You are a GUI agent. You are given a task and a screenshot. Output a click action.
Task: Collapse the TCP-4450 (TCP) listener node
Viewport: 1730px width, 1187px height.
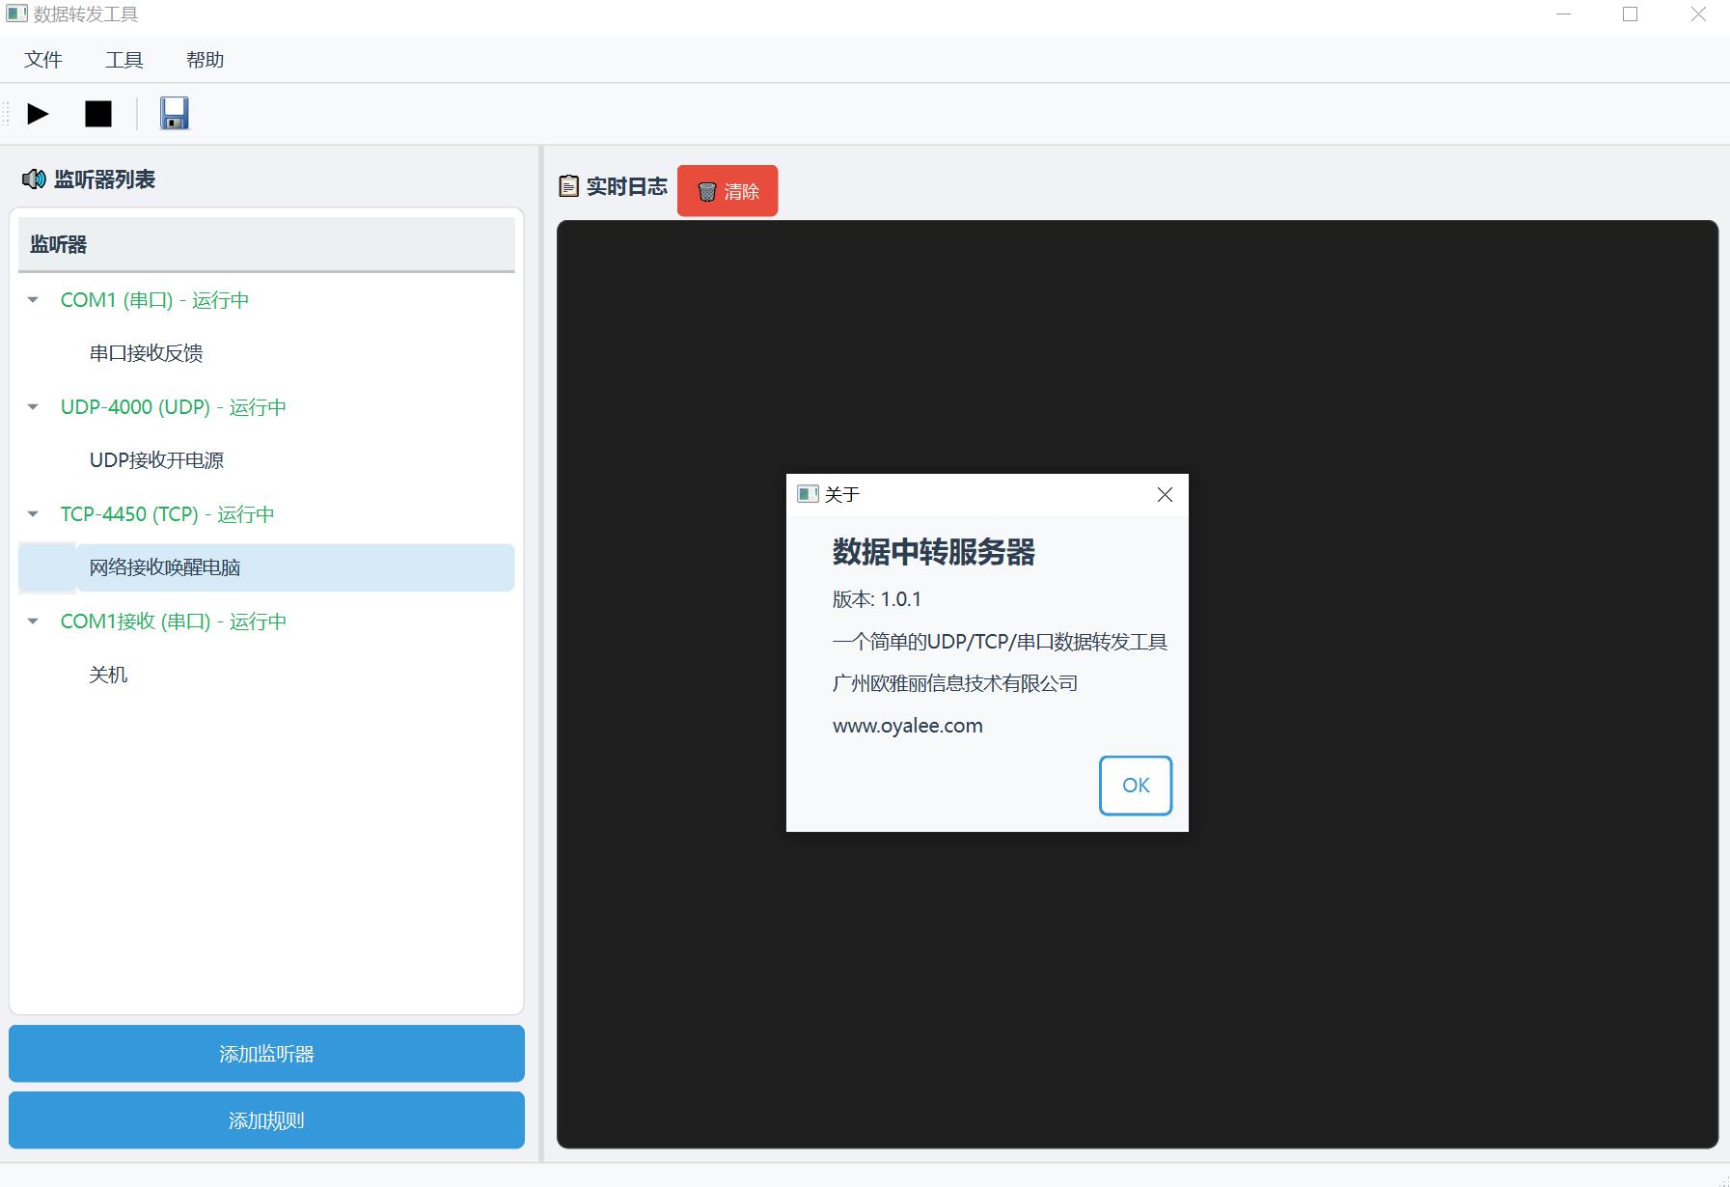point(33,514)
